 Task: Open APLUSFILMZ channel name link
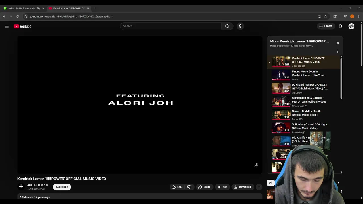[x=36, y=185]
